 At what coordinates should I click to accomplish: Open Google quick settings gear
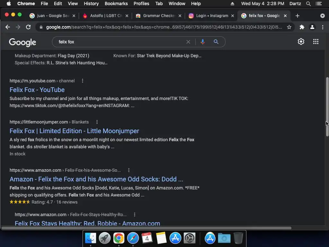301,41
